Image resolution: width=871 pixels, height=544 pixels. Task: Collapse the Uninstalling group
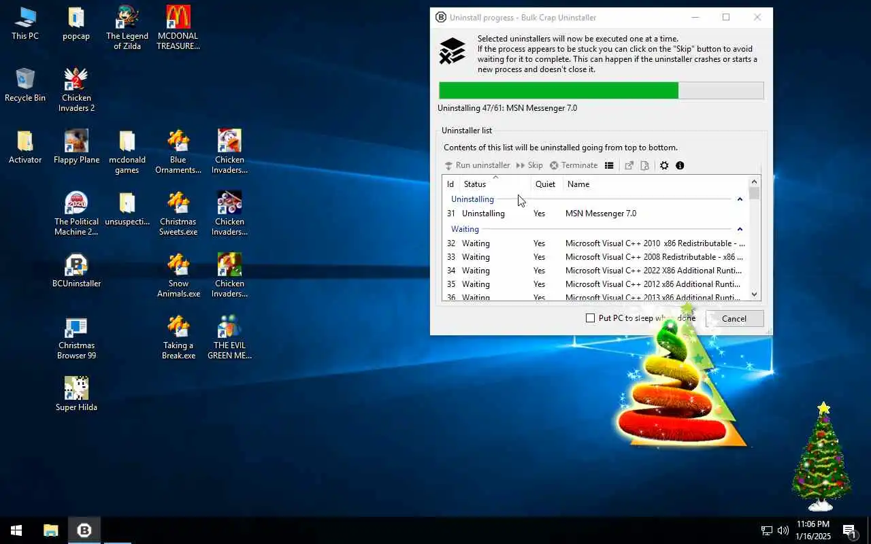(x=740, y=199)
